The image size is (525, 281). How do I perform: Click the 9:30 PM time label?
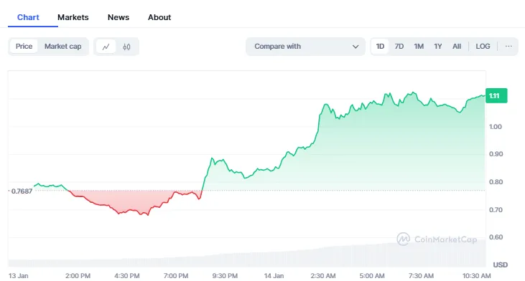coord(225,276)
